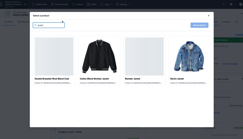Screen dimensions: 243x139
Task: Open the Content nav item
Action: [x=77, y=4]
